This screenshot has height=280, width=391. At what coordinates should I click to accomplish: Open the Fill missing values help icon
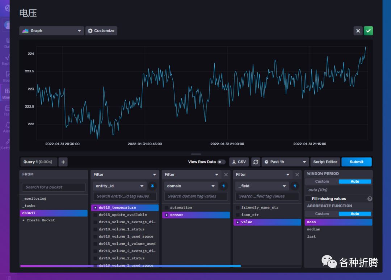[x=370, y=199]
